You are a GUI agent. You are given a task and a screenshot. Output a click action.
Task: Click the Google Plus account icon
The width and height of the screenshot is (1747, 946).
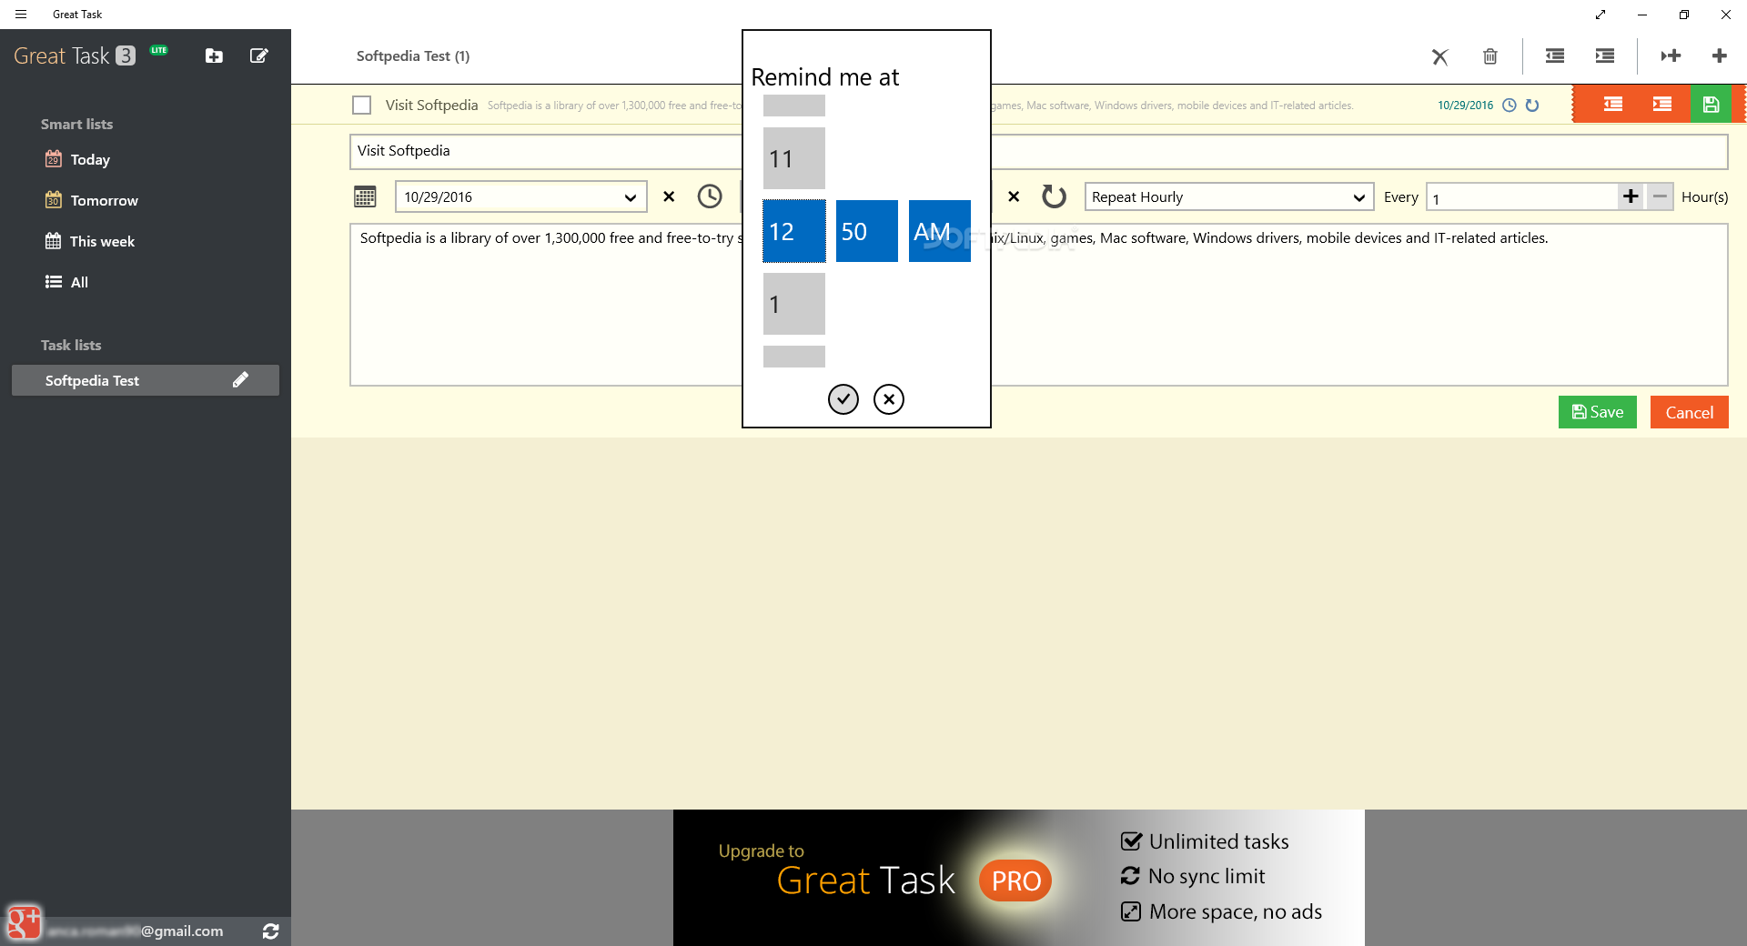pos(24,922)
